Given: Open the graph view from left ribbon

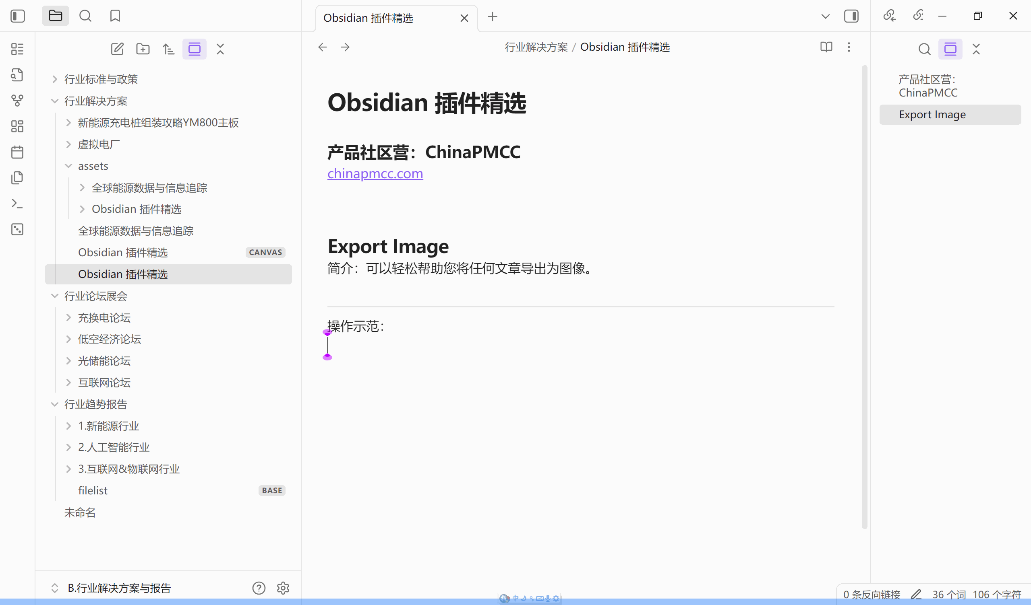Looking at the screenshot, I should coord(17,101).
